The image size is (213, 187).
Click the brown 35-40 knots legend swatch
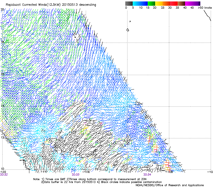click(181, 3)
